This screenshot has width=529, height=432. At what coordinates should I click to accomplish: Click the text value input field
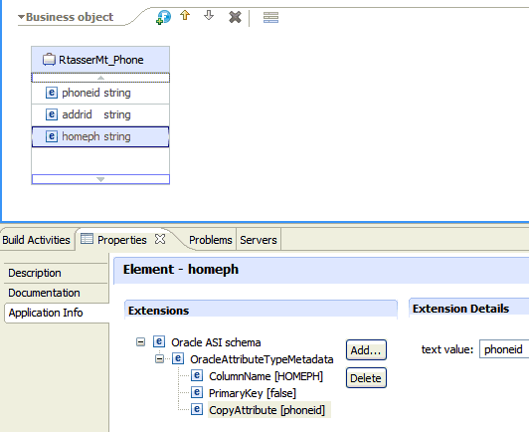coord(504,349)
